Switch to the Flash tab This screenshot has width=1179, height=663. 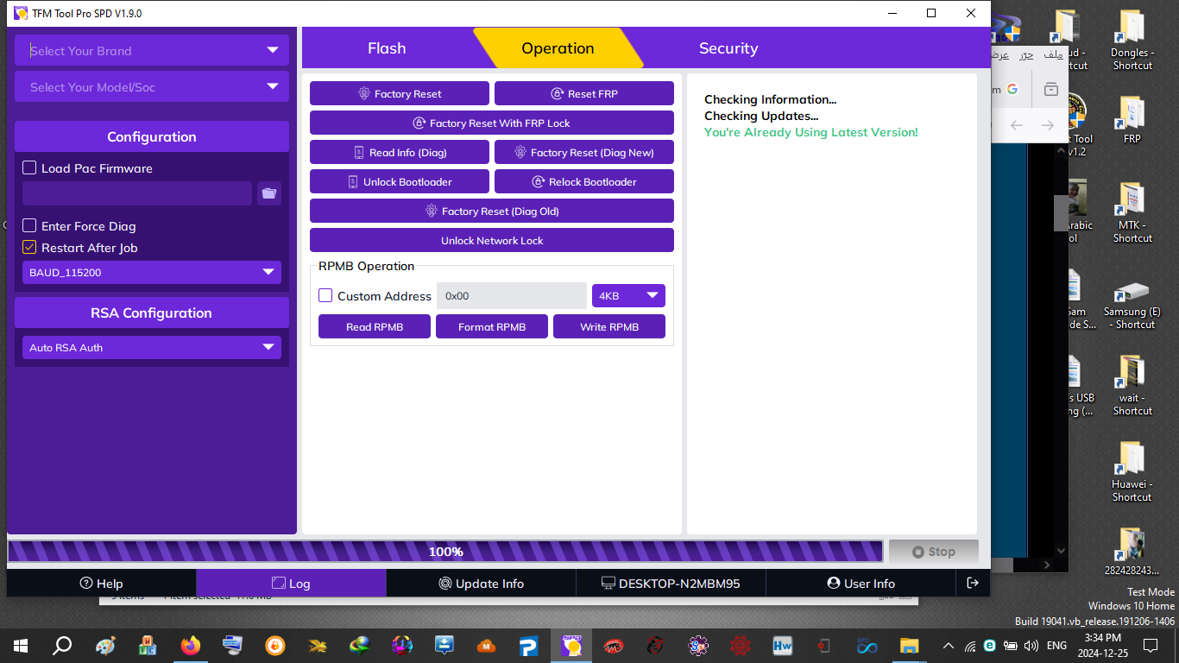coord(388,47)
